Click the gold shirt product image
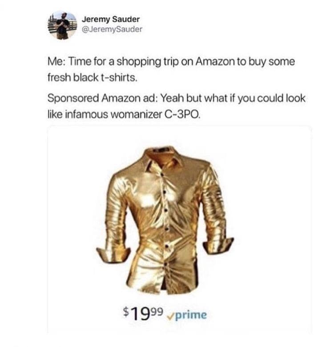This screenshot has width=327, height=347. [165, 220]
